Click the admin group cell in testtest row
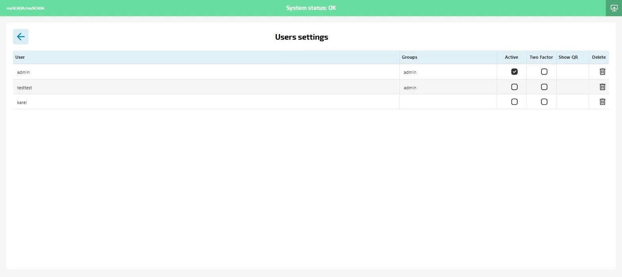This screenshot has width=622, height=277. pyautogui.click(x=448, y=87)
